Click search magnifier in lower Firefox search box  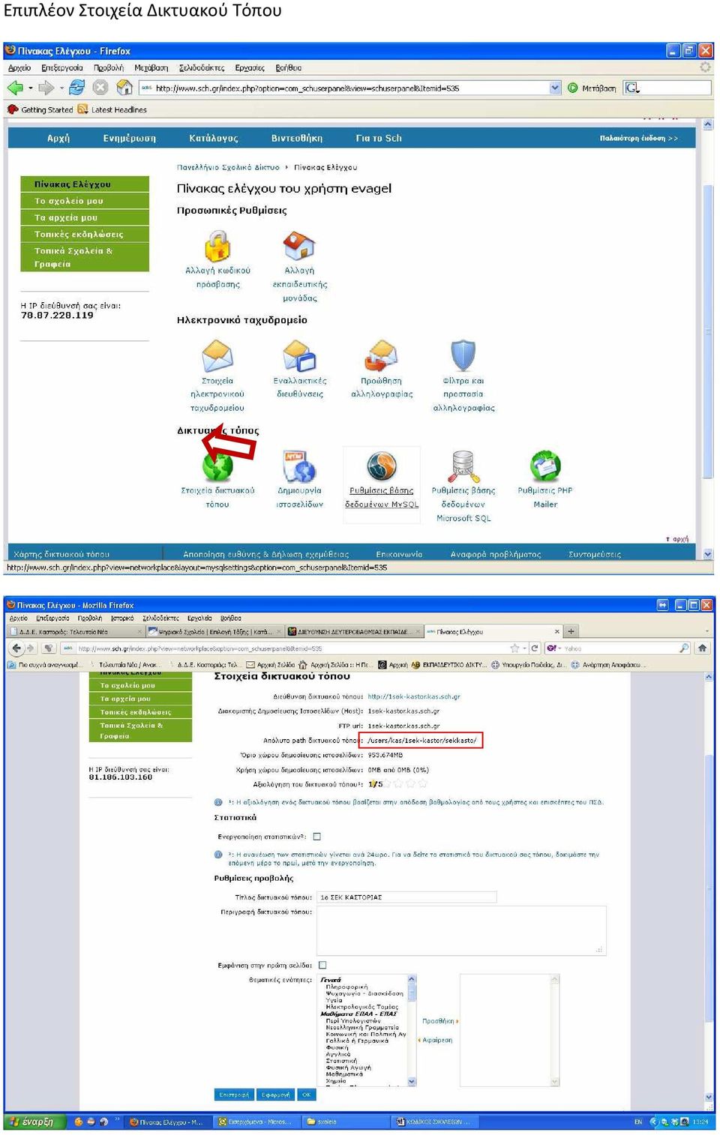683,648
